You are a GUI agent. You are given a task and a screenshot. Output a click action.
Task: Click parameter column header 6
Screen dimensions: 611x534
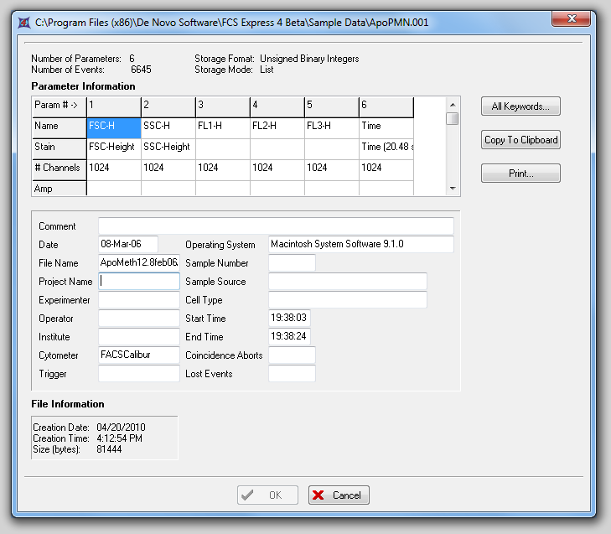point(386,107)
